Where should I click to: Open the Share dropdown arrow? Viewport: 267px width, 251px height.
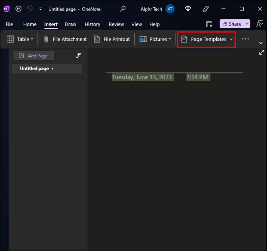pos(247,24)
